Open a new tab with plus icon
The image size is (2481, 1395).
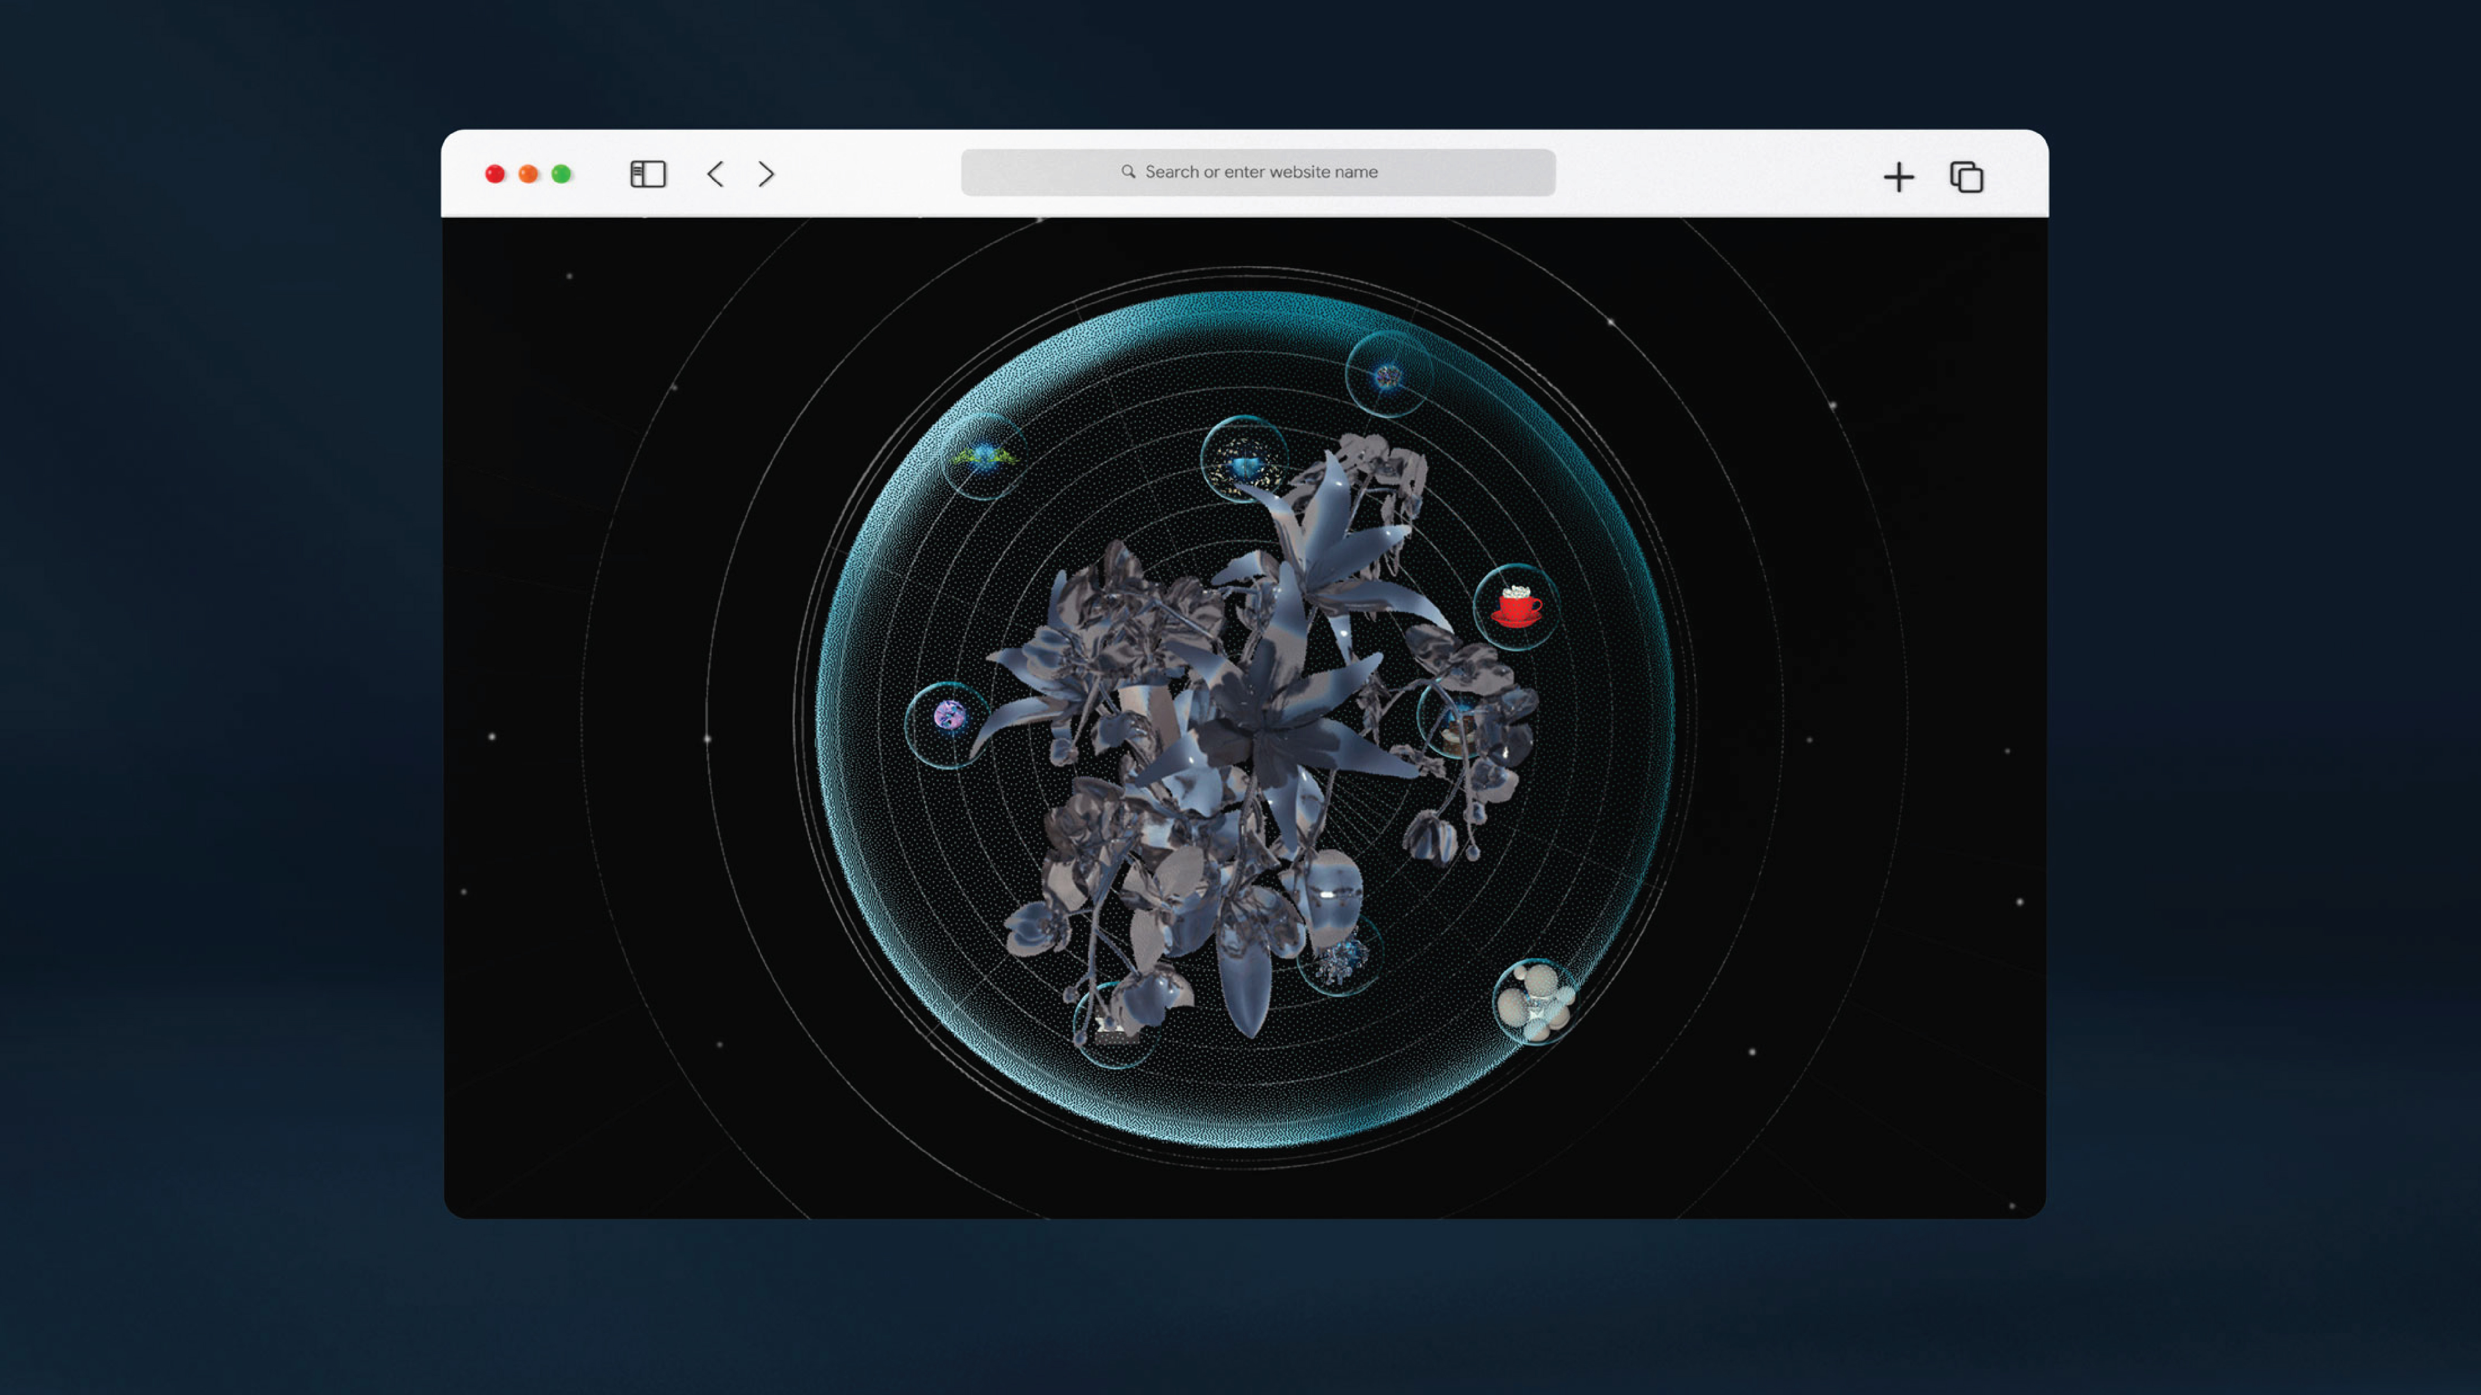tap(1898, 177)
